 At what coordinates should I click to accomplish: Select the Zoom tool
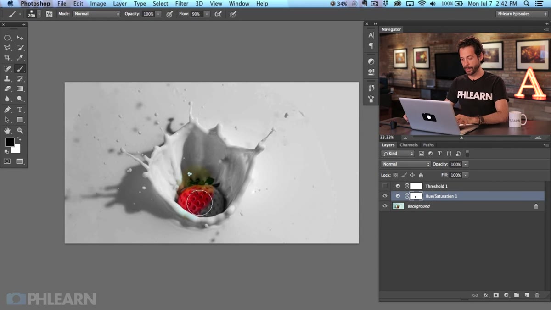click(20, 131)
